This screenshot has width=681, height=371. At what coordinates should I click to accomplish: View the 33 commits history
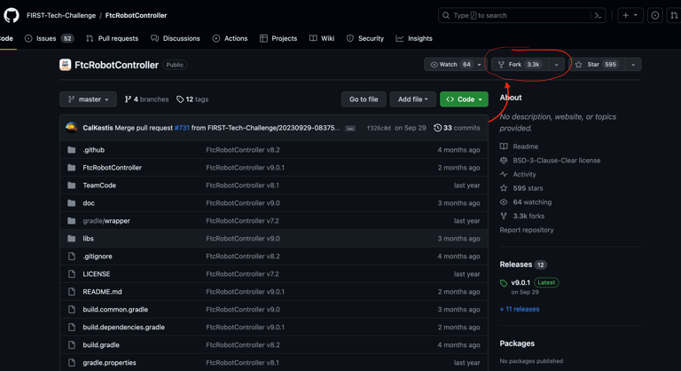pyautogui.click(x=457, y=128)
